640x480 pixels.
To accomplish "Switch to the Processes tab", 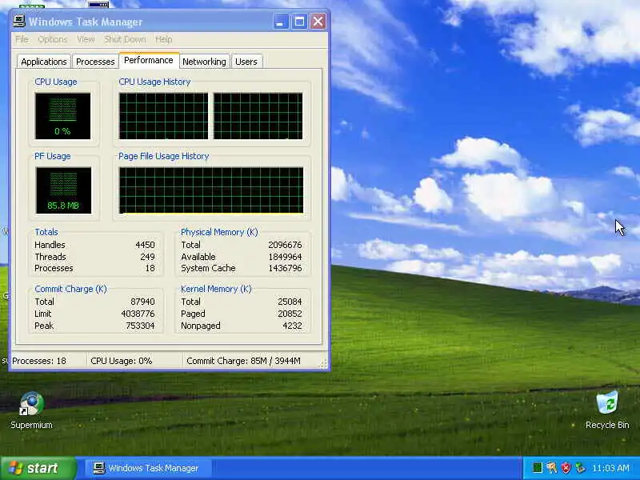I will [95, 62].
